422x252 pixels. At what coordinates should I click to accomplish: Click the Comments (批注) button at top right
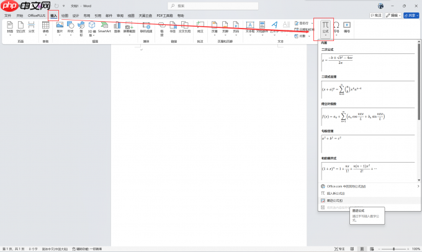point(376,16)
